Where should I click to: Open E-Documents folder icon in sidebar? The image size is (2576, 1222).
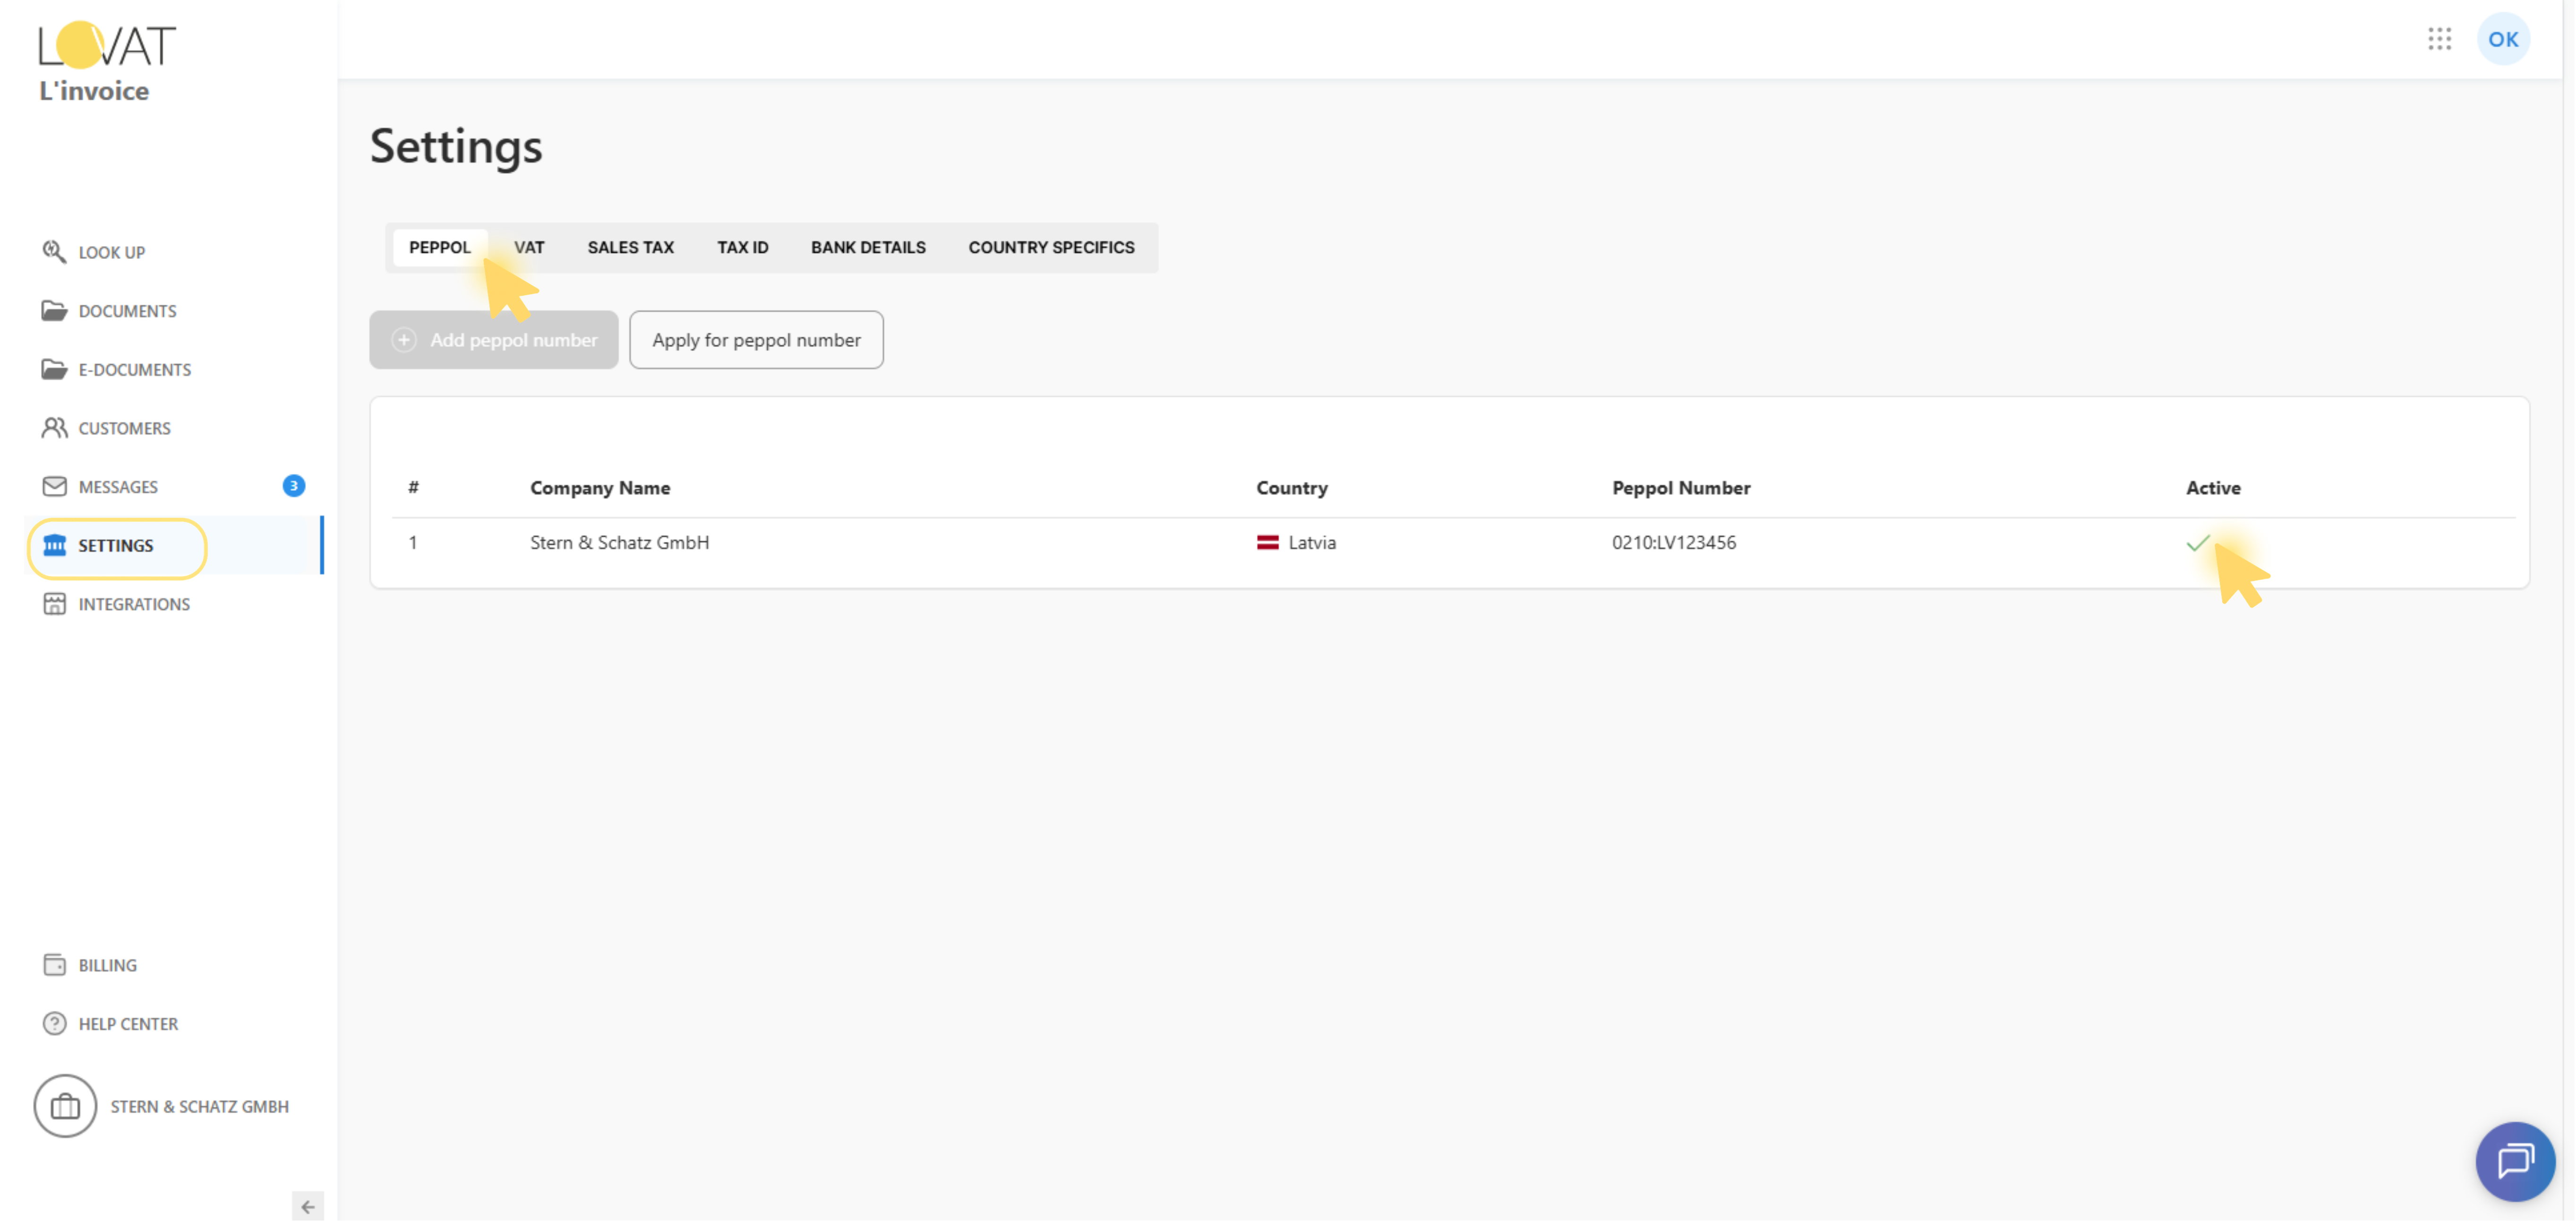(54, 369)
